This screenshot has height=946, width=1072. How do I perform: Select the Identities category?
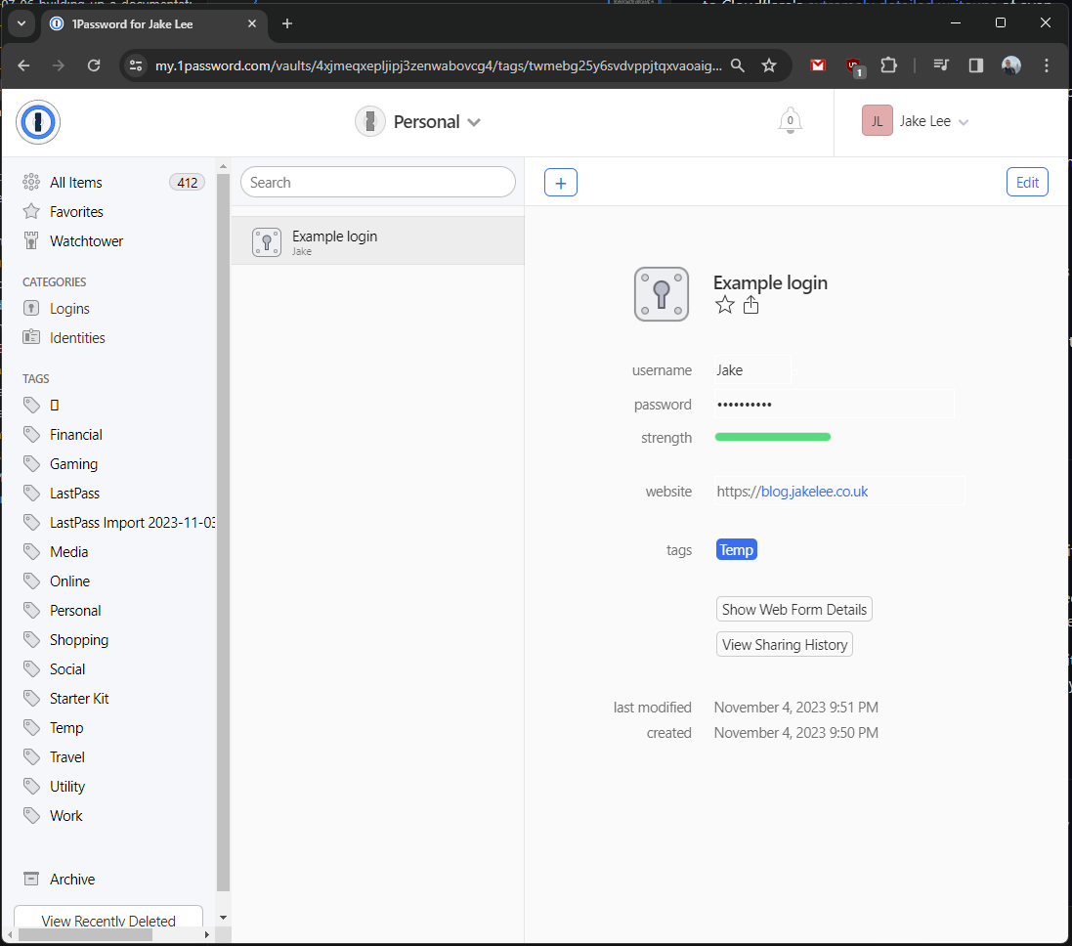point(77,338)
